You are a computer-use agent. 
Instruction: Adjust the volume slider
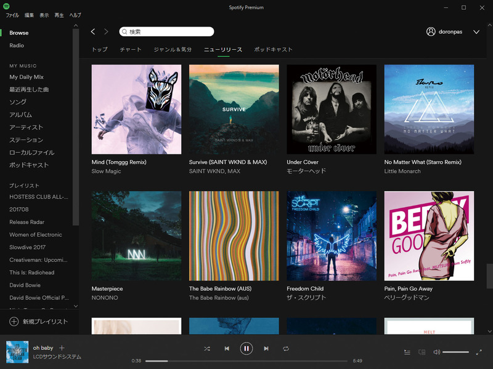point(455,352)
